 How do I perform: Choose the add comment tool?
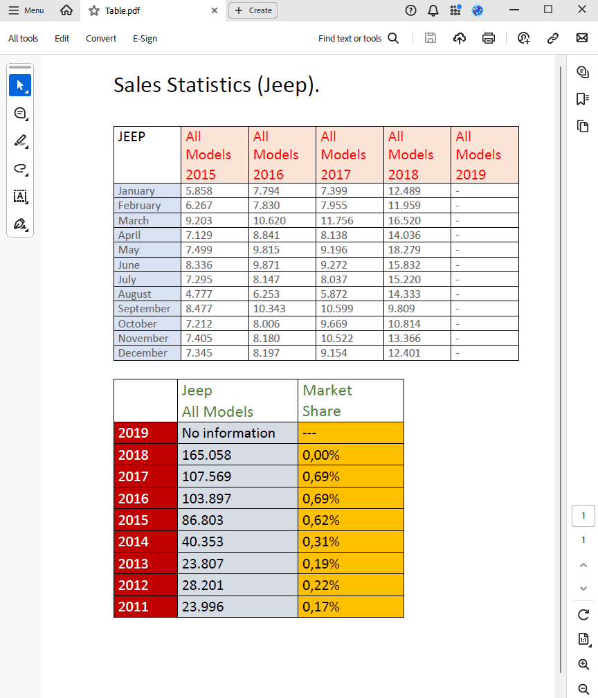coord(20,113)
